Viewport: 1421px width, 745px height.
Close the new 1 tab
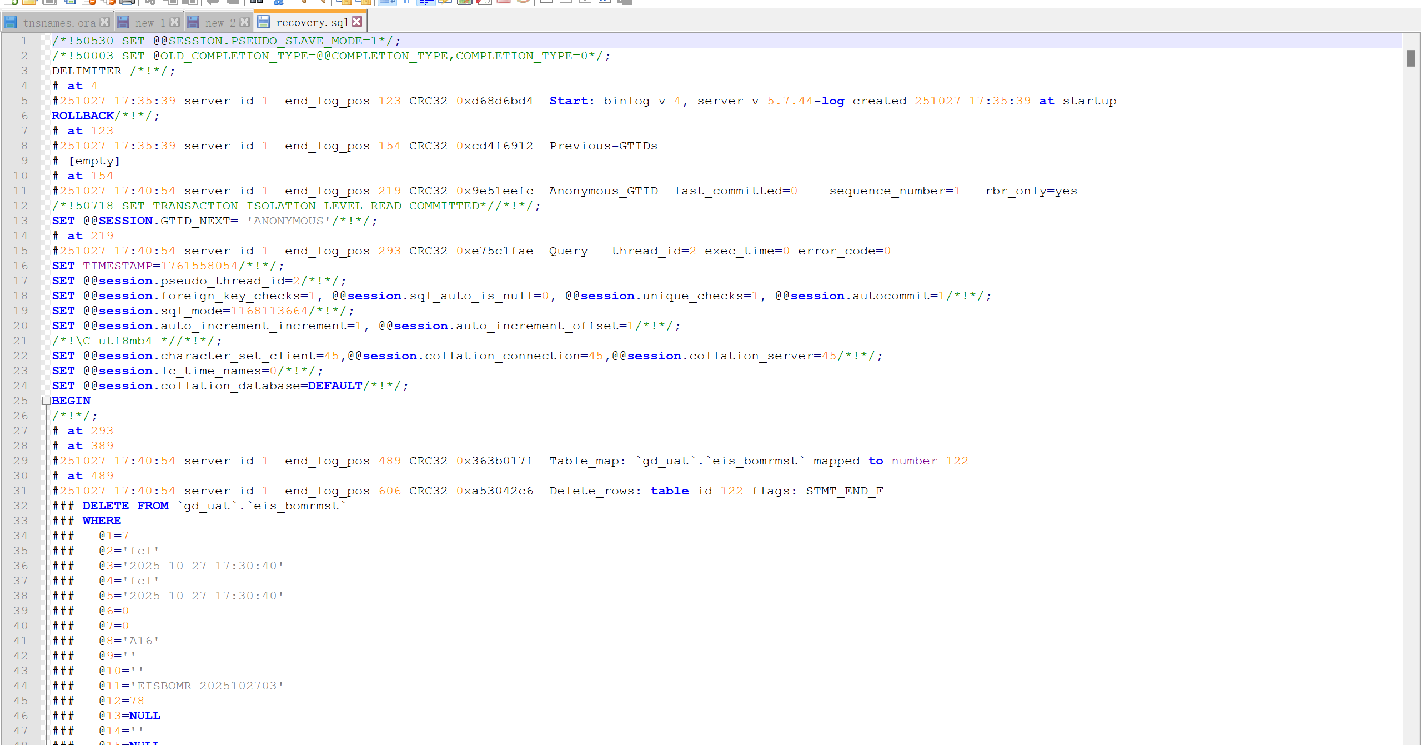pos(174,22)
